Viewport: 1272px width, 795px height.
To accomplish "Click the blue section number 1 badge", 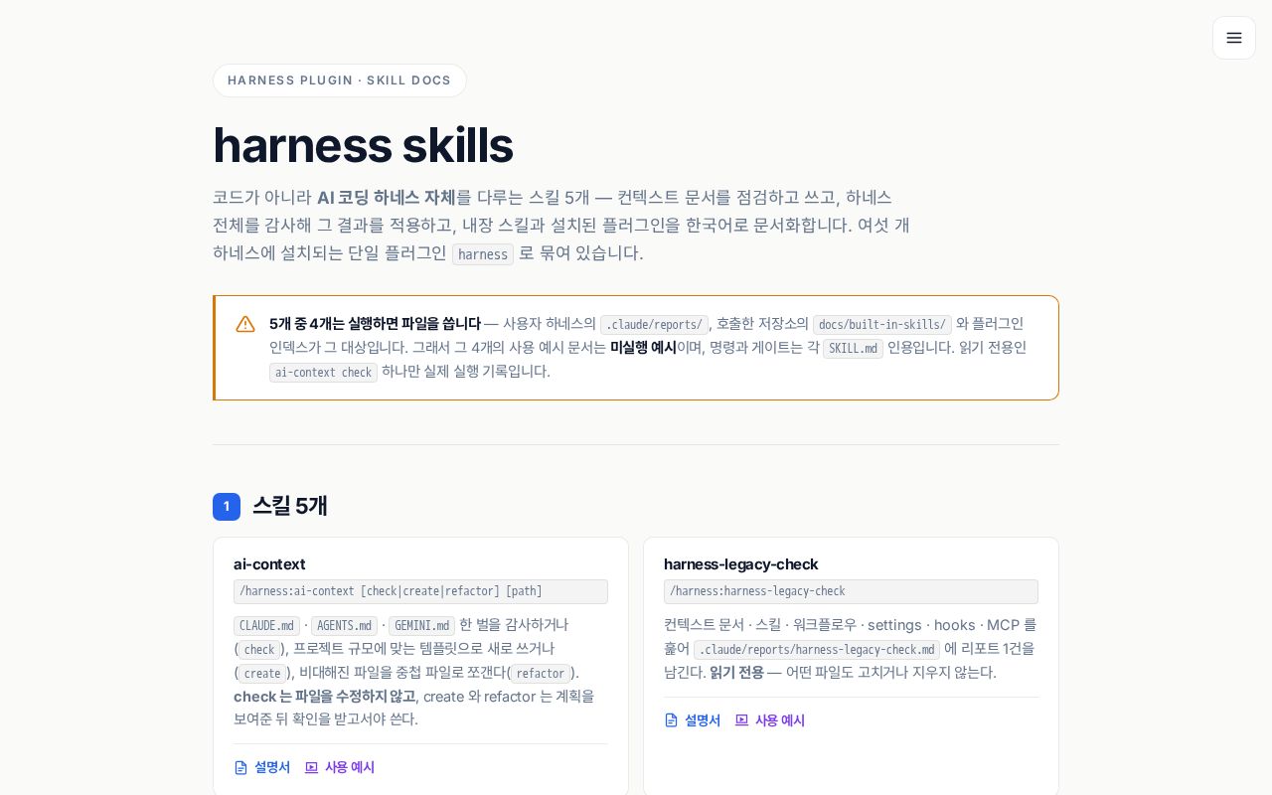I will [227, 507].
